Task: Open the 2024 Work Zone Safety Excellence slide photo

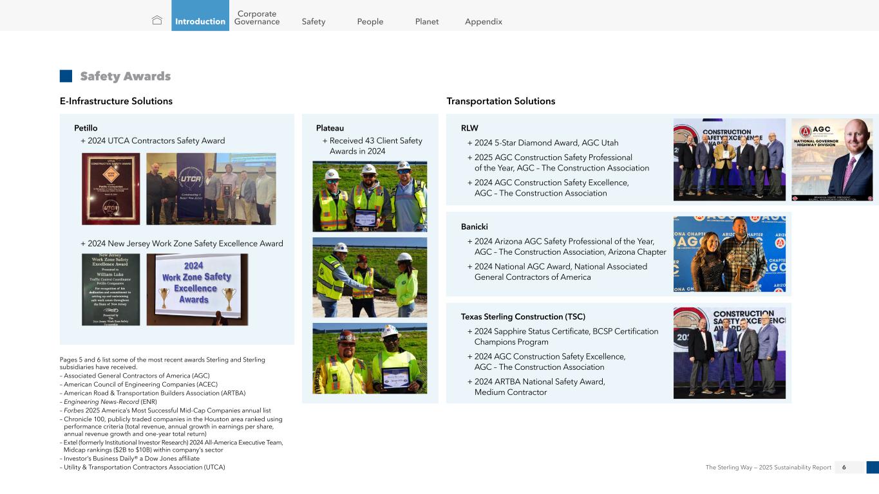Action: (x=197, y=289)
